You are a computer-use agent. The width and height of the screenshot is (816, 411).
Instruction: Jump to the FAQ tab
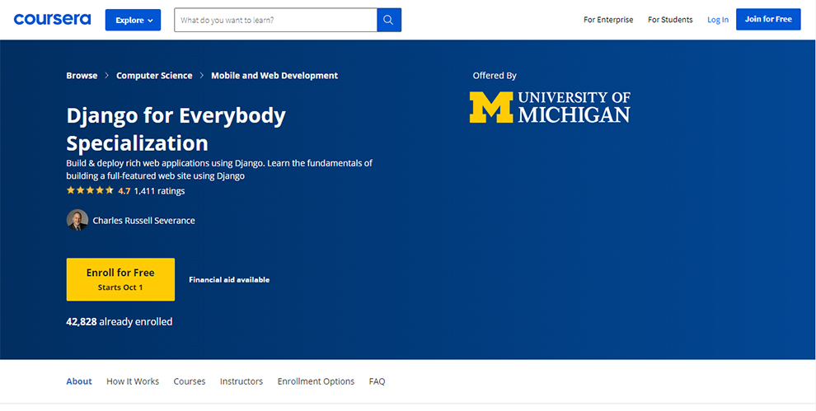point(377,381)
